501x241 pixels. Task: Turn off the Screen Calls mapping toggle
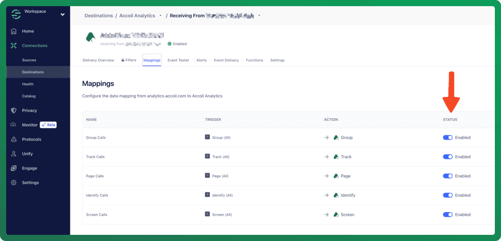coord(447,214)
